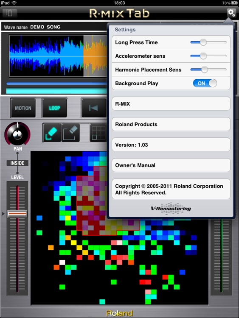
Task: Tap the Version: 1.03 row
Action: tap(171, 145)
